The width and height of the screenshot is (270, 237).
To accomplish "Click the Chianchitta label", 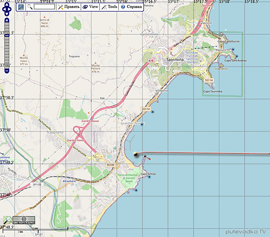I will [x=86, y=164].
